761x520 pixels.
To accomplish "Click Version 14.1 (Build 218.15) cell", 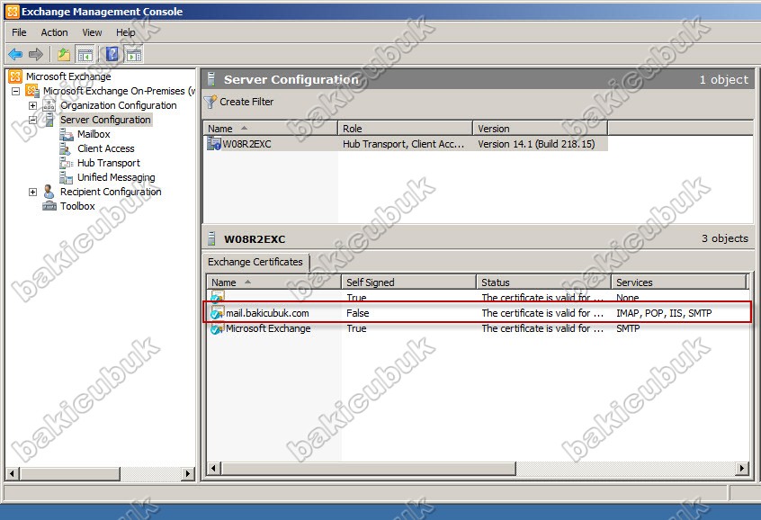I will 536,144.
